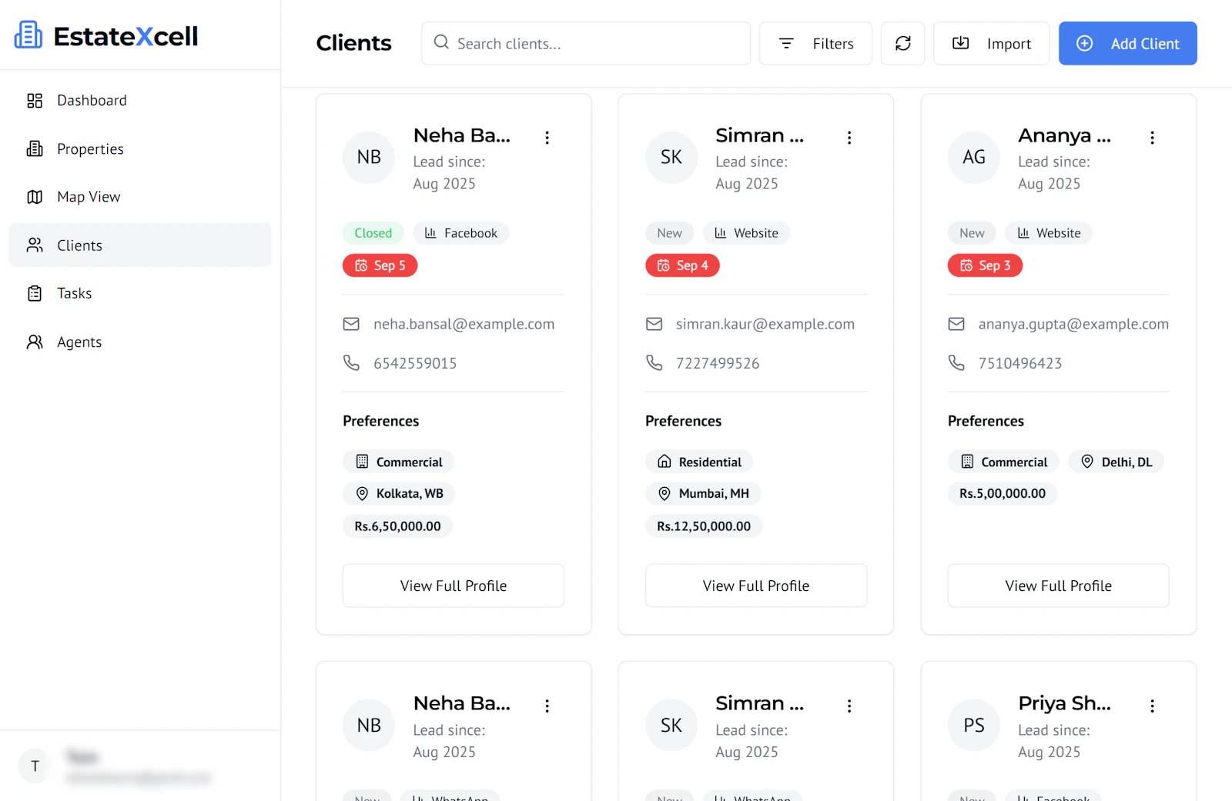Click NB avatar on first Neha card
This screenshot has width=1232, height=801.
tap(369, 157)
